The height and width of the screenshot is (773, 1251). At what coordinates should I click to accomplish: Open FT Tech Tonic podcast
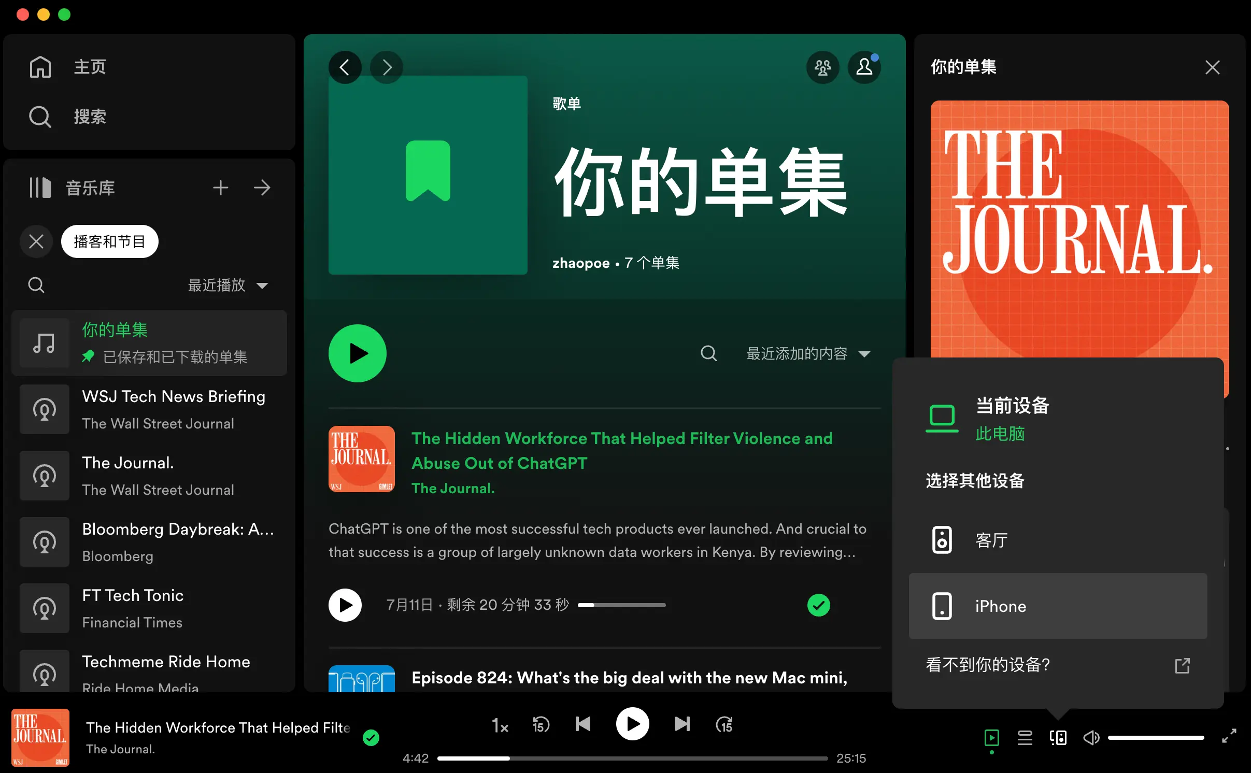click(x=149, y=608)
